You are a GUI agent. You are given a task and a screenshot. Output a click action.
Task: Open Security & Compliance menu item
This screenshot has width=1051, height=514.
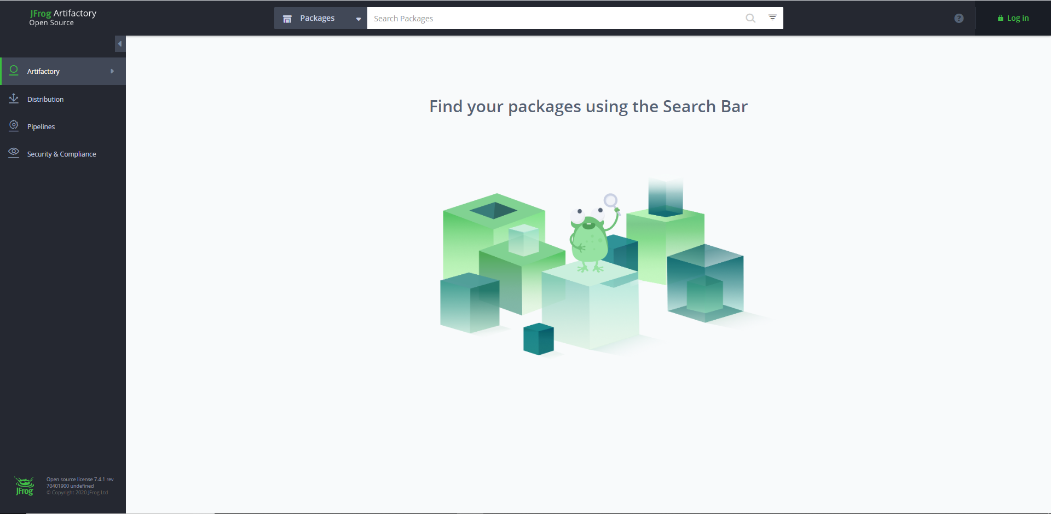point(63,154)
